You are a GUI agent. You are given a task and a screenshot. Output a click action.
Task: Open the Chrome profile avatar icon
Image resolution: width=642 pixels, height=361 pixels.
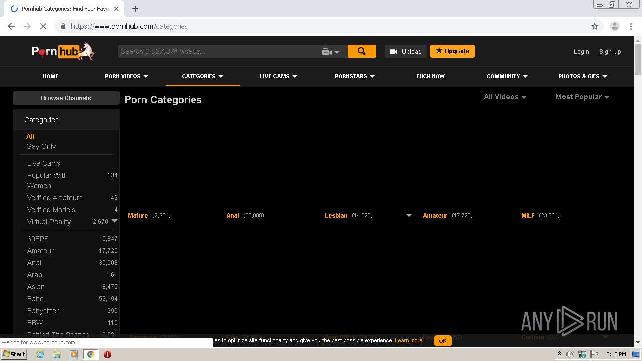coord(614,26)
